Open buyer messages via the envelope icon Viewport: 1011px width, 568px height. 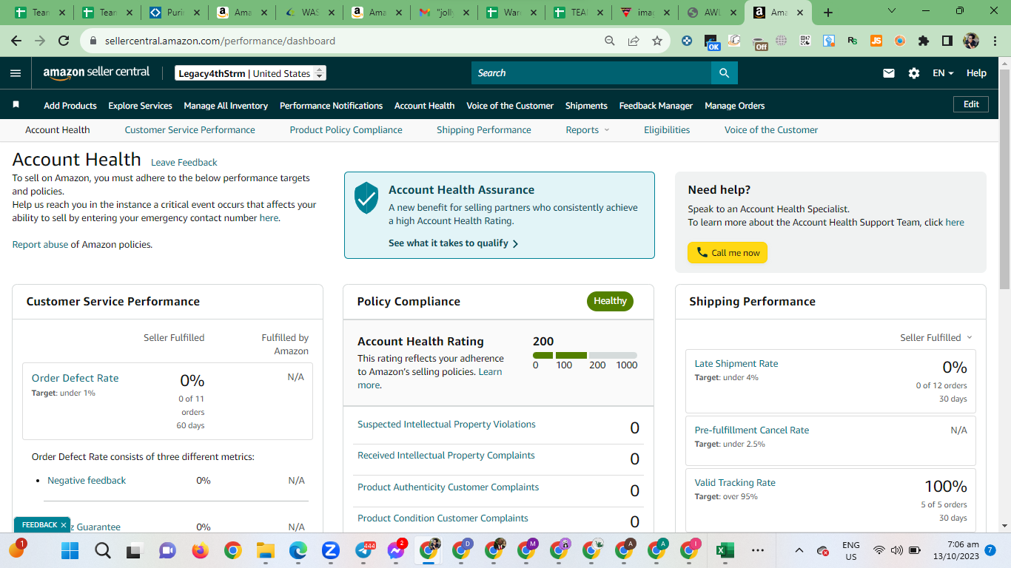(889, 73)
